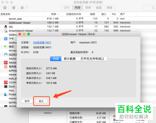
Task: Click 实际内存大小 277.2 MB value
Action: pos(51,69)
